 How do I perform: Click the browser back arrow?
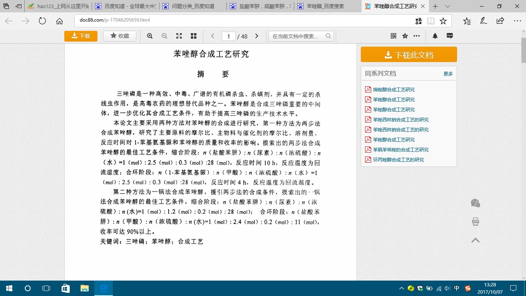[x=8, y=21]
